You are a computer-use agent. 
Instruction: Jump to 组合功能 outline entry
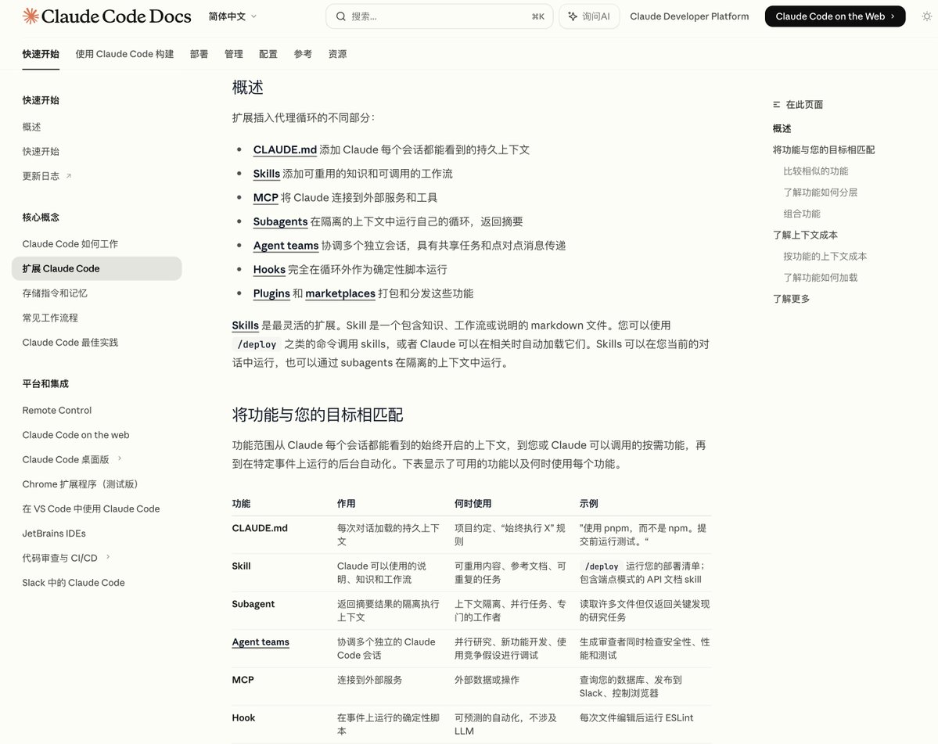pyautogui.click(x=802, y=214)
